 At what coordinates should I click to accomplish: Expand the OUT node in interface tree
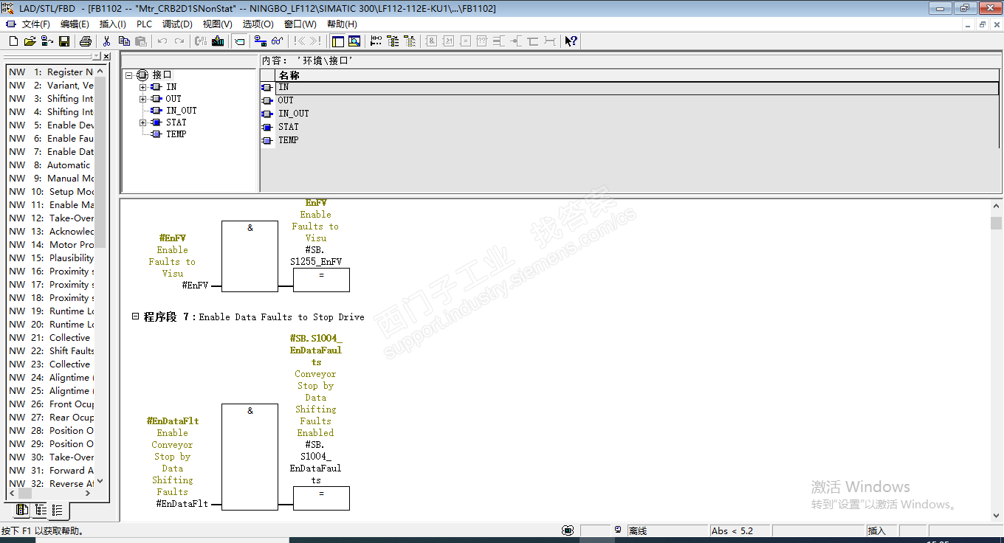[142, 99]
